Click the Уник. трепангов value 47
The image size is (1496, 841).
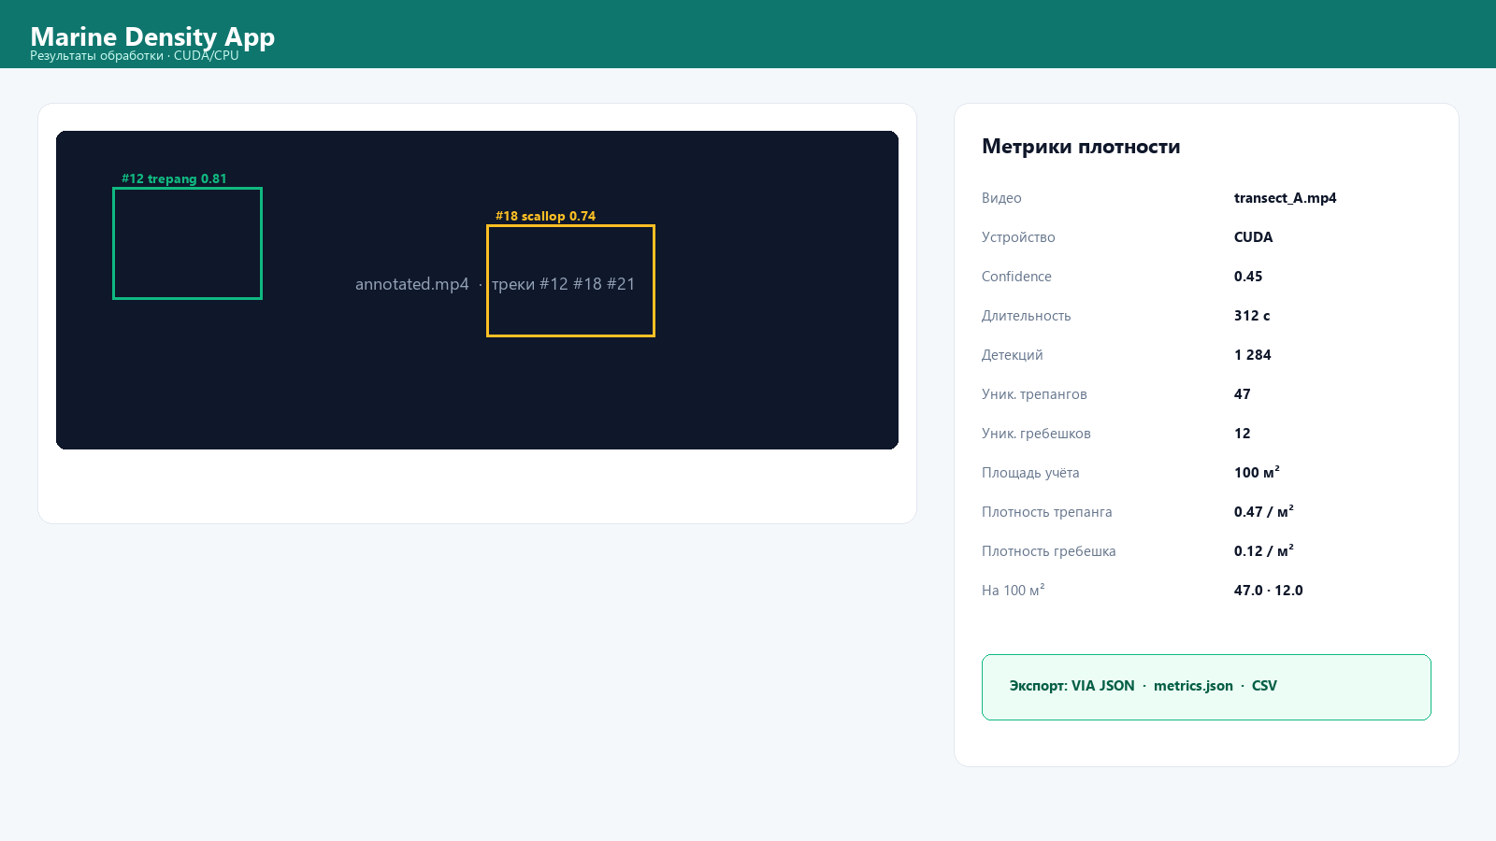1243,394
